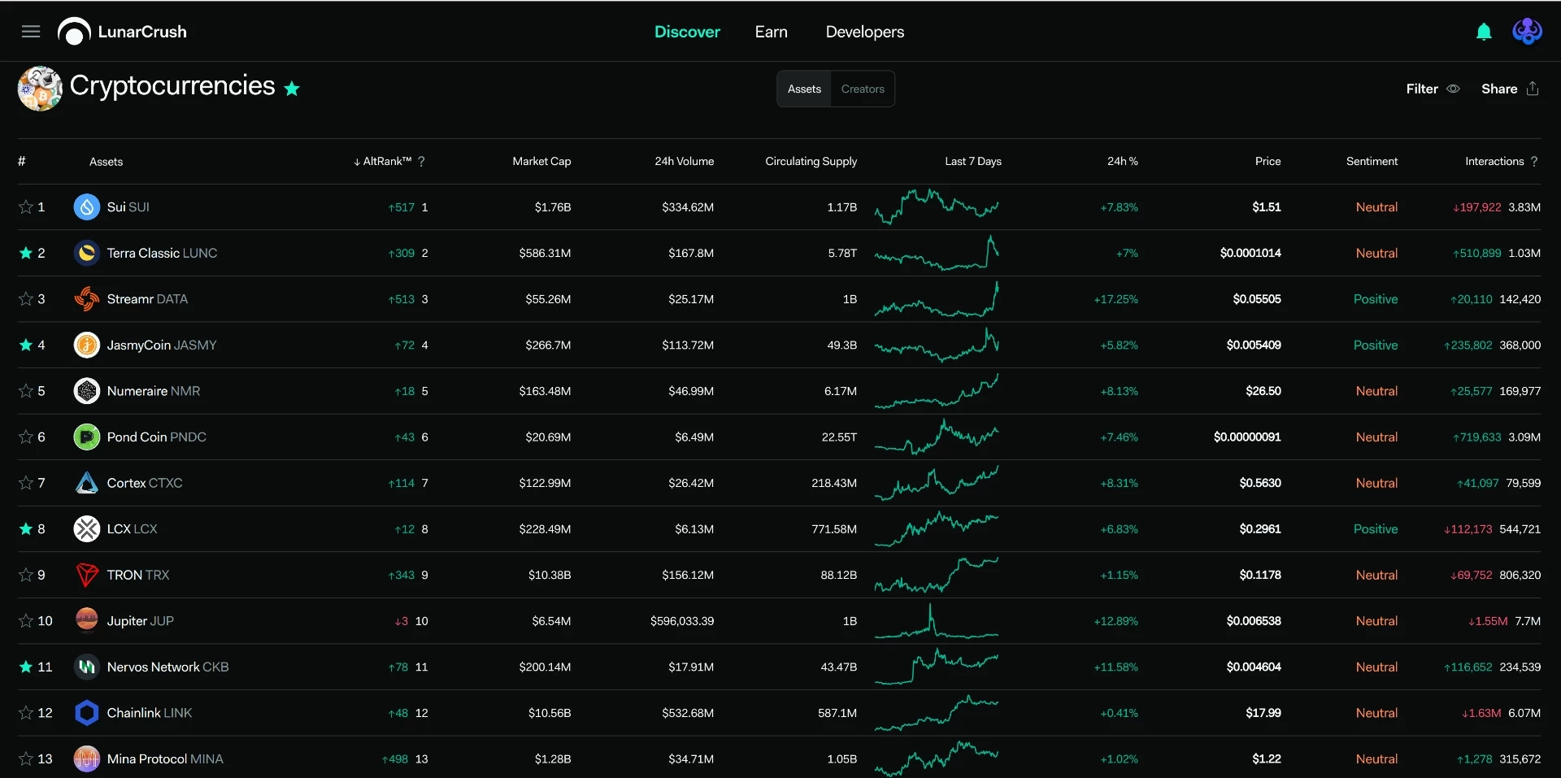Click the Jupiter 7-day sparkline chart
The height and width of the screenshot is (778, 1561).
(937, 621)
